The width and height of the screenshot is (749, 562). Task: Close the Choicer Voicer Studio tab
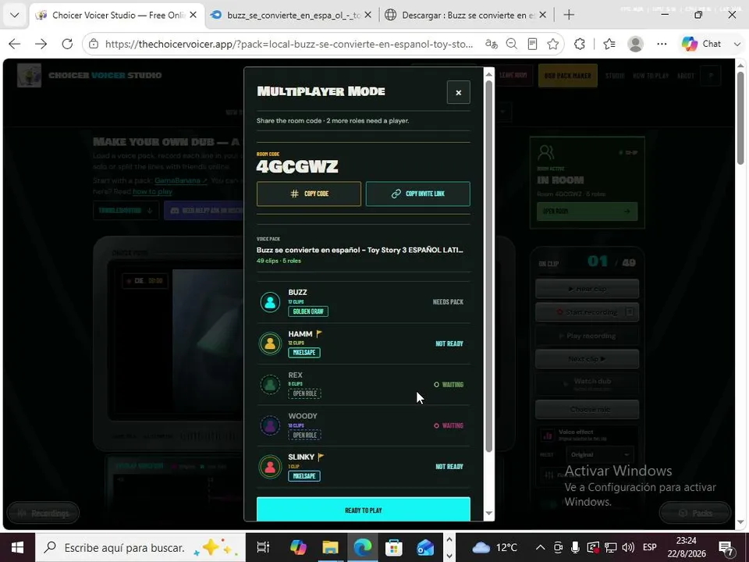[193, 16]
